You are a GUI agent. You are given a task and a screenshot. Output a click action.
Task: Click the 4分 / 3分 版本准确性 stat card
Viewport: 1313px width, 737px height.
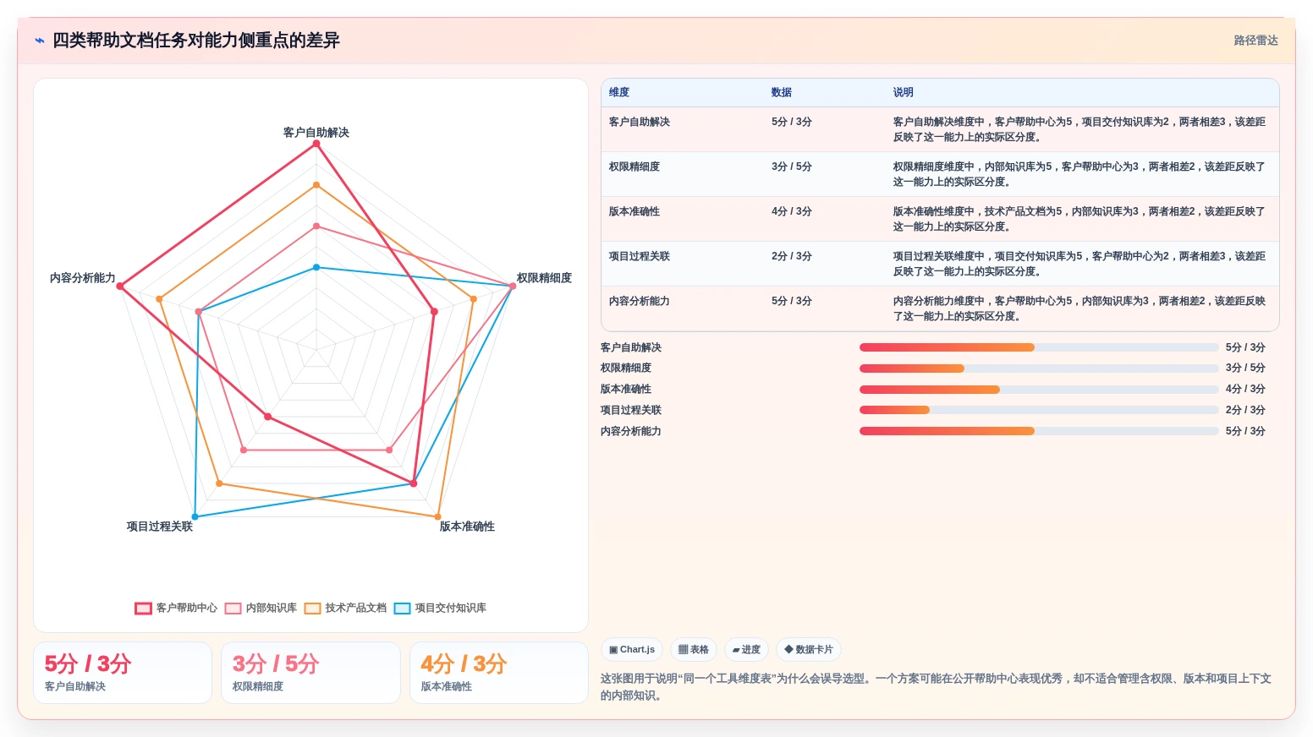pyautogui.click(x=499, y=673)
